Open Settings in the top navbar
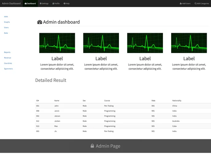 tap(44, 3)
